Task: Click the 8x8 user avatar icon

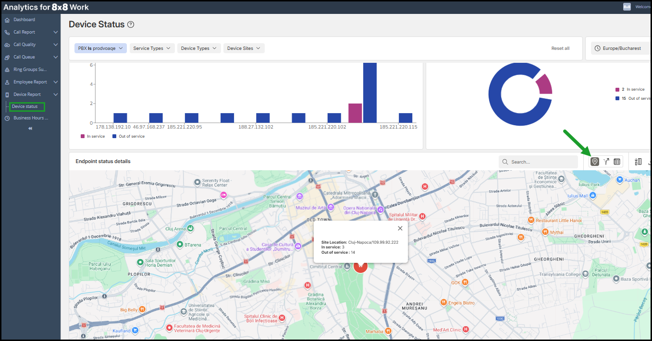Action: tap(627, 7)
